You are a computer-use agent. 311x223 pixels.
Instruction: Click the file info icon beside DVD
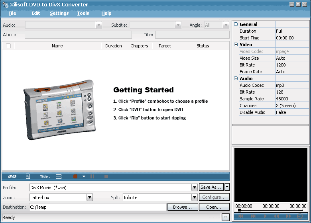click(28, 176)
